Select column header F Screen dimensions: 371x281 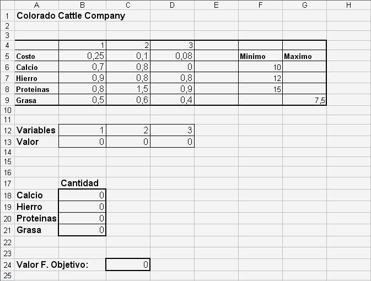tap(260, 5)
